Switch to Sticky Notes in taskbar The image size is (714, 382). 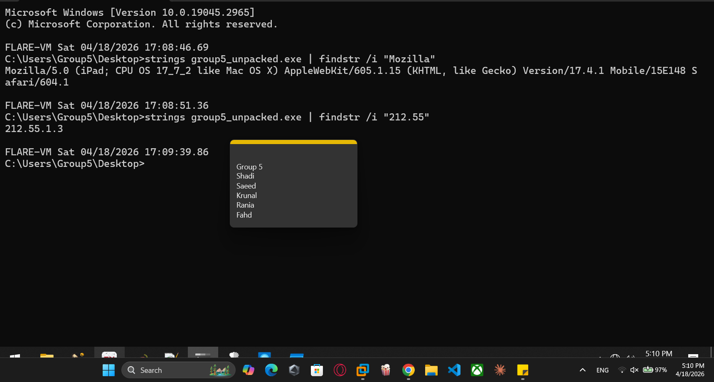pyautogui.click(x=523, y=370)
